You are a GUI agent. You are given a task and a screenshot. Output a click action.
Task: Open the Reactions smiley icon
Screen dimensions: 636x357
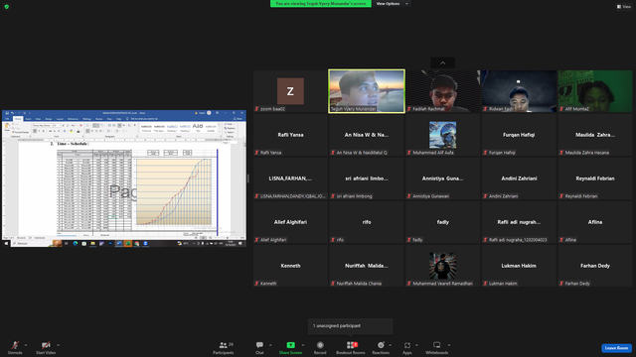381,345
